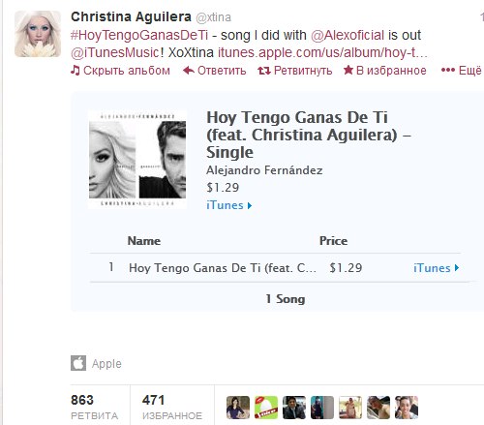Hide album via Скрыть альбом music icon
This screenshot has height=425, width=484.
coord(76,70)
